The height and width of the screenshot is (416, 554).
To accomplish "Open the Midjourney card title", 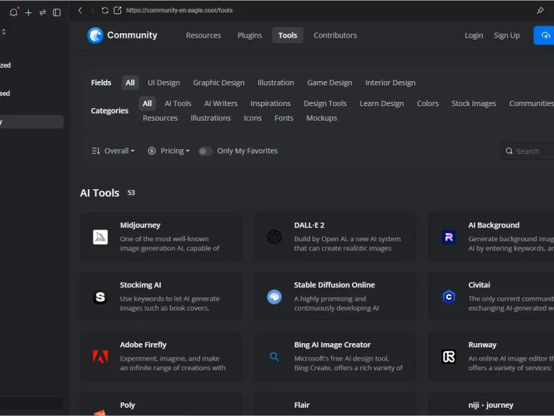I will click(140, 225).
